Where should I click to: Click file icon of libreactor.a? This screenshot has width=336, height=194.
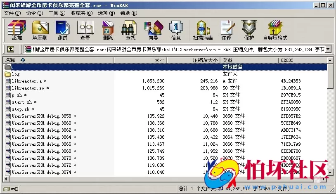(x=8, y=81)
